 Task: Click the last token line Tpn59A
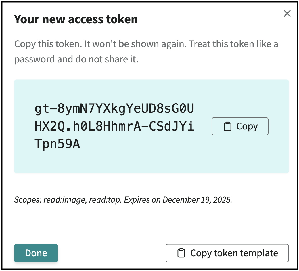57,144
